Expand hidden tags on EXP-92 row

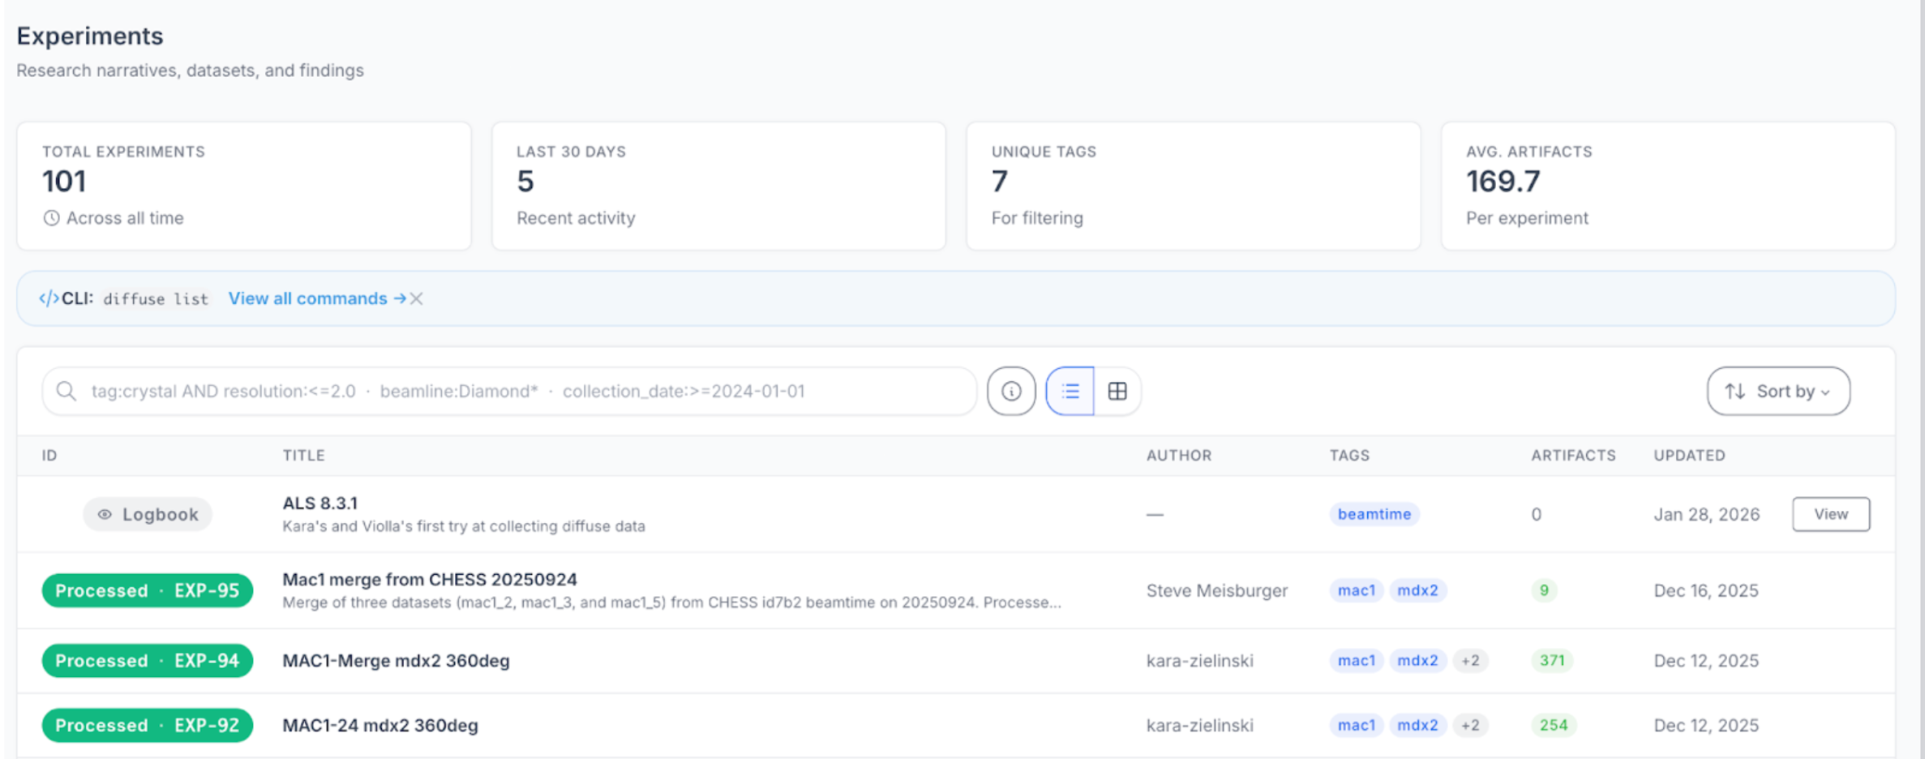(1471, 725)
